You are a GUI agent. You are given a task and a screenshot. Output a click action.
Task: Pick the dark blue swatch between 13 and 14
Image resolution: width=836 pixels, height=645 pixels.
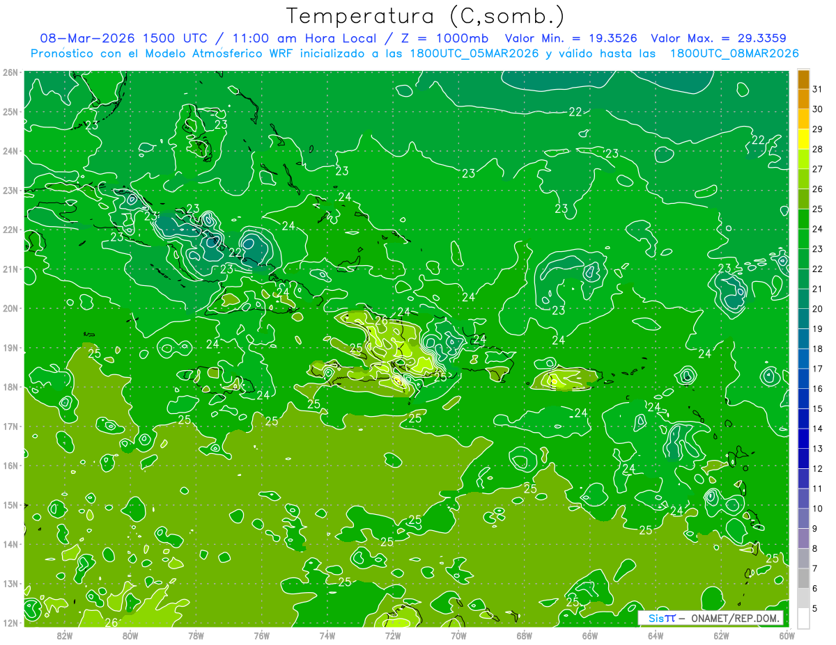[804, 438]
